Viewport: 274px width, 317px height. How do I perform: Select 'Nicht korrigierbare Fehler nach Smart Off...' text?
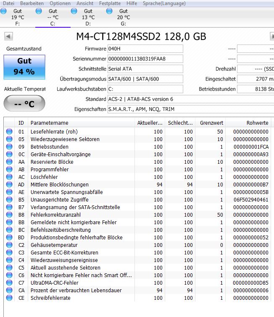(81, 275)
